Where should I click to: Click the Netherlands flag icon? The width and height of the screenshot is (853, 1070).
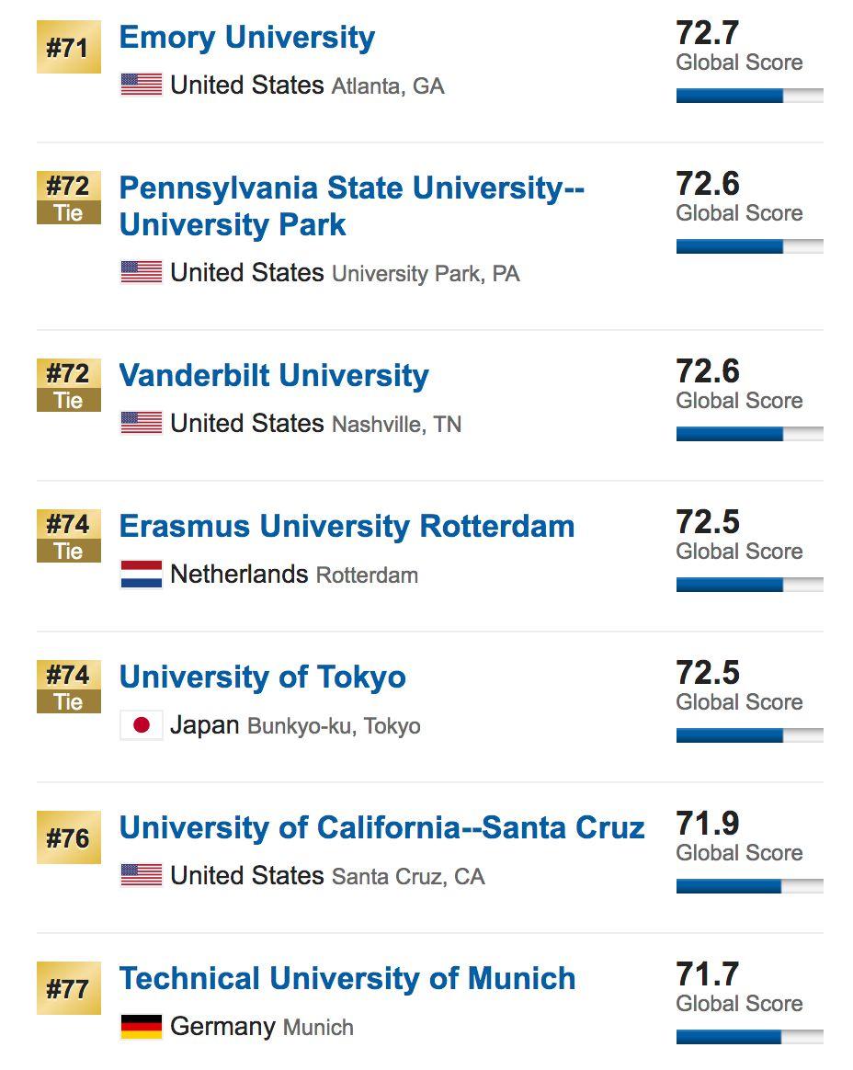(x=142, y=575)
